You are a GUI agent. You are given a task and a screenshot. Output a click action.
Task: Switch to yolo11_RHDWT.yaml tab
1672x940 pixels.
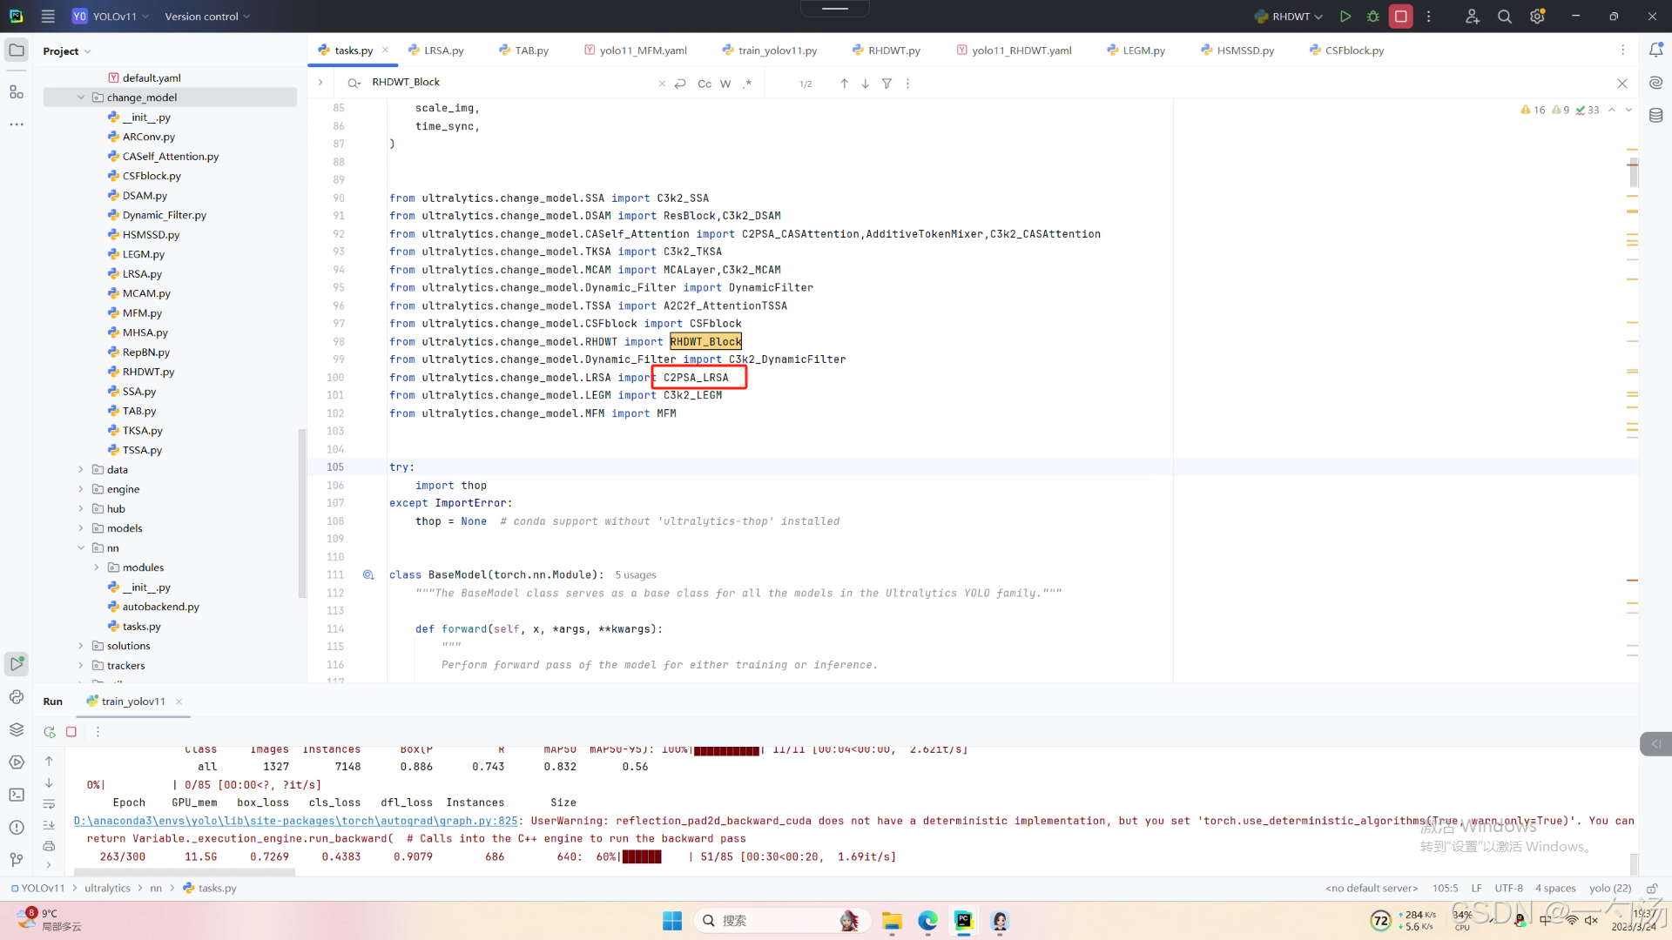click(1021, 50)
